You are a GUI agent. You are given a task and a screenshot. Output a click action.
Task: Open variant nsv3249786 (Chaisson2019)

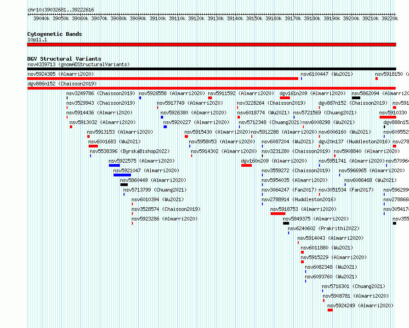(x=101, y=93)
